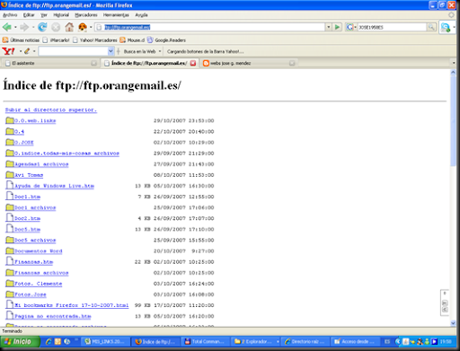Click the Google search engine icon
The width and height of the screenshot is (460, 351).
349,27
